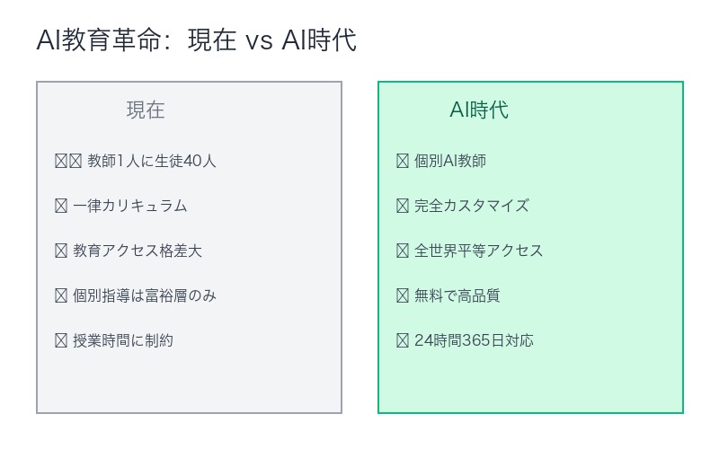Select the green AI時代 panel heading
Screen dimensions: 719x449
point(479,110)
